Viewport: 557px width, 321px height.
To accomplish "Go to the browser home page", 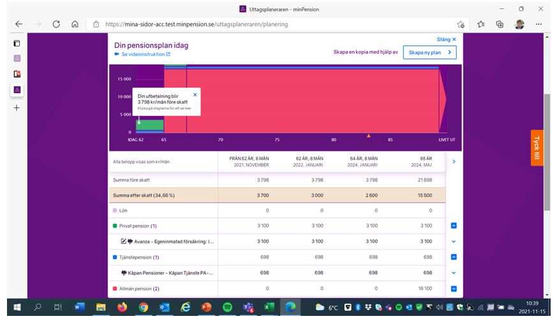I will click(x=75, y=24).
